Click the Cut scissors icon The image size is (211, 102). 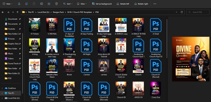[19, 4]
